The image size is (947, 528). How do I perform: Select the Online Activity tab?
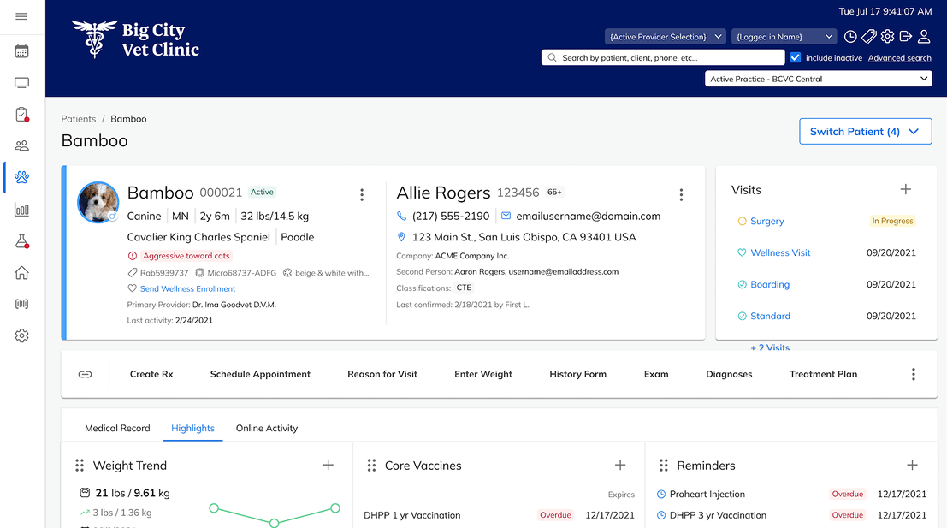(x=267, y=428)
